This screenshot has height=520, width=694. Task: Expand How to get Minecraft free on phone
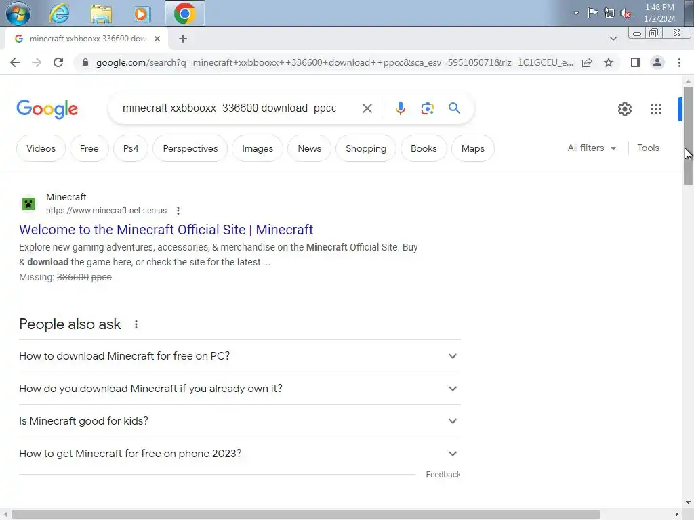pyautogui.click(x=239, y=453)
